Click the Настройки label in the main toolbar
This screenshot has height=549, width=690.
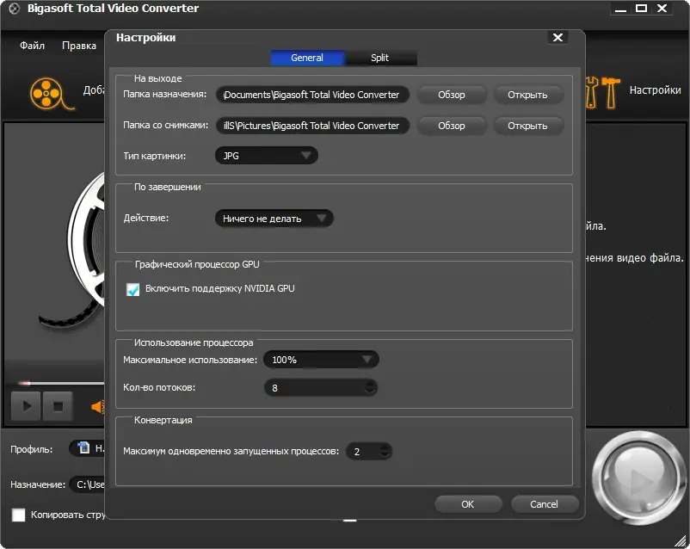click(x=656, y=89)
